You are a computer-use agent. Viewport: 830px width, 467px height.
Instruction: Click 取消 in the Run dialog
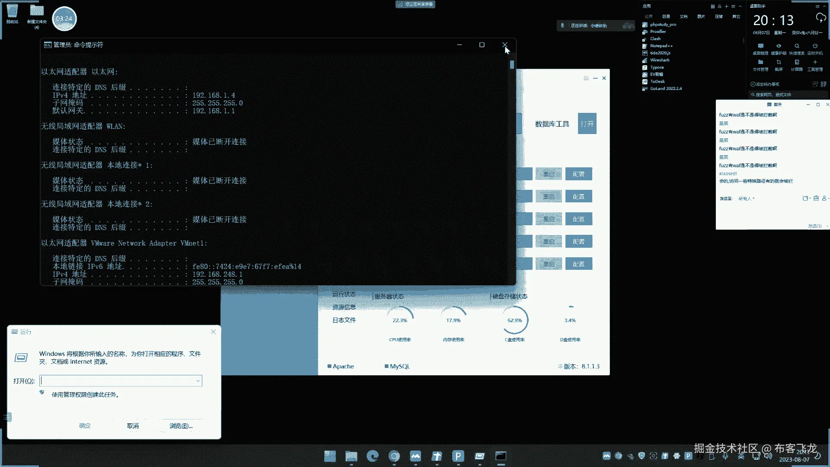point(133,426)
